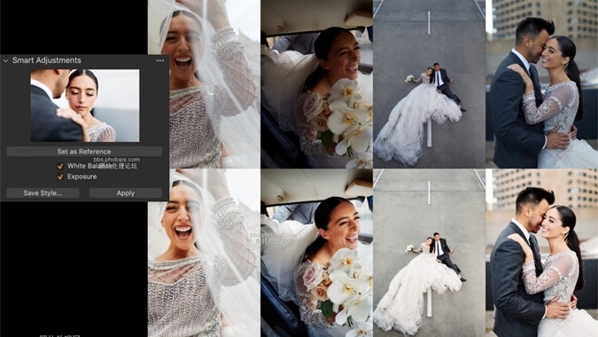Select top-row bride in car with orchids photo
Image resolution: width=598 pixels, height=337 pixels.
click(316, 84)
